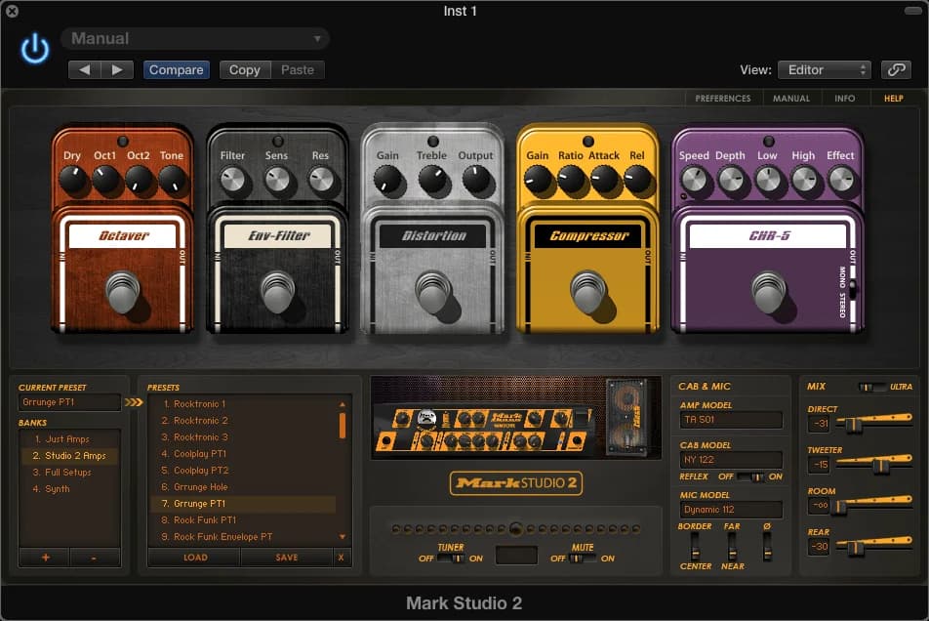Click the link chain icon
929x621 pixels.
895,69
